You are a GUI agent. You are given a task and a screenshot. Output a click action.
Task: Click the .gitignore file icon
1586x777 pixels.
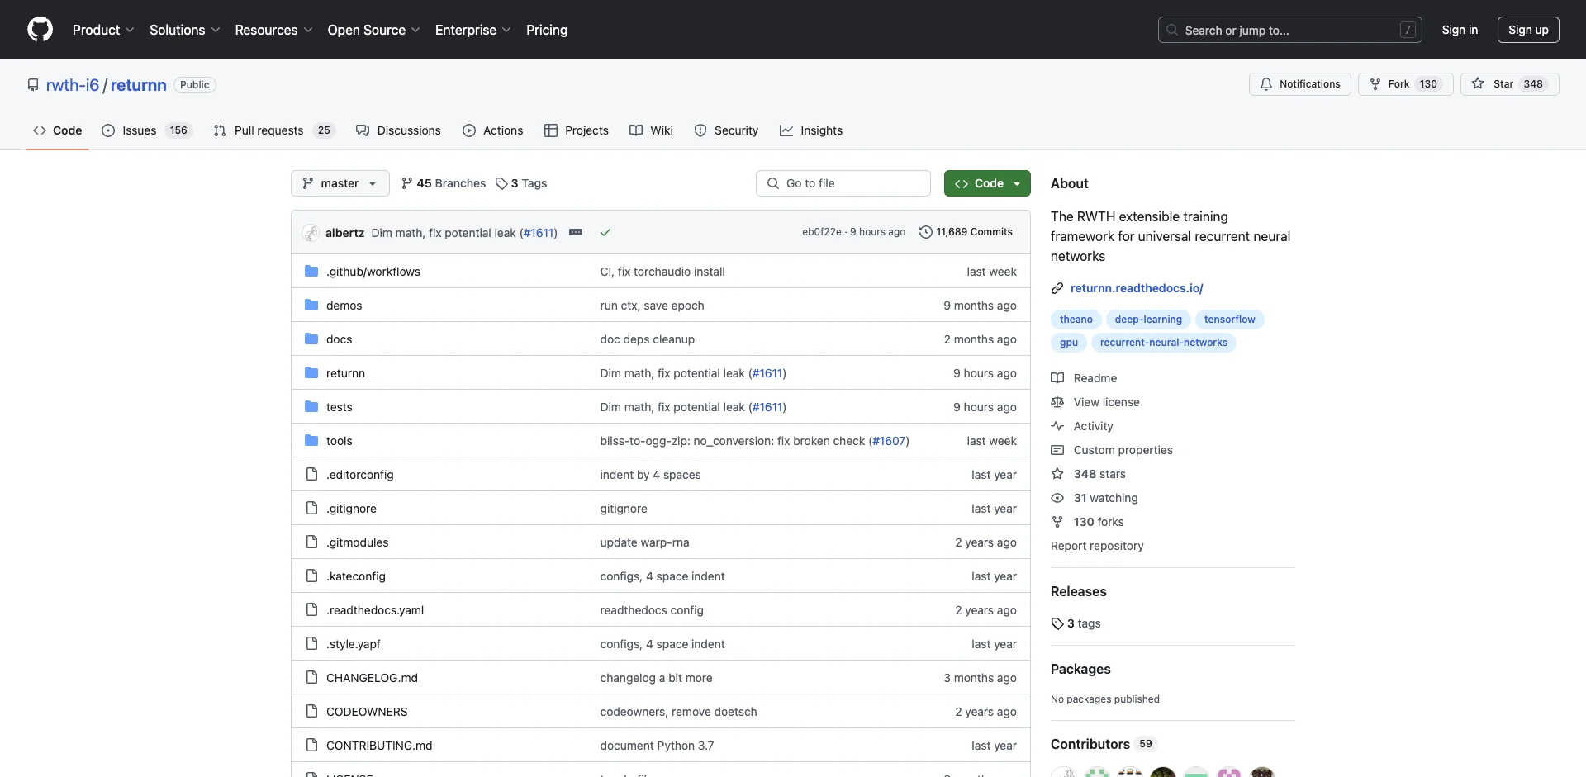click(311, 508)
